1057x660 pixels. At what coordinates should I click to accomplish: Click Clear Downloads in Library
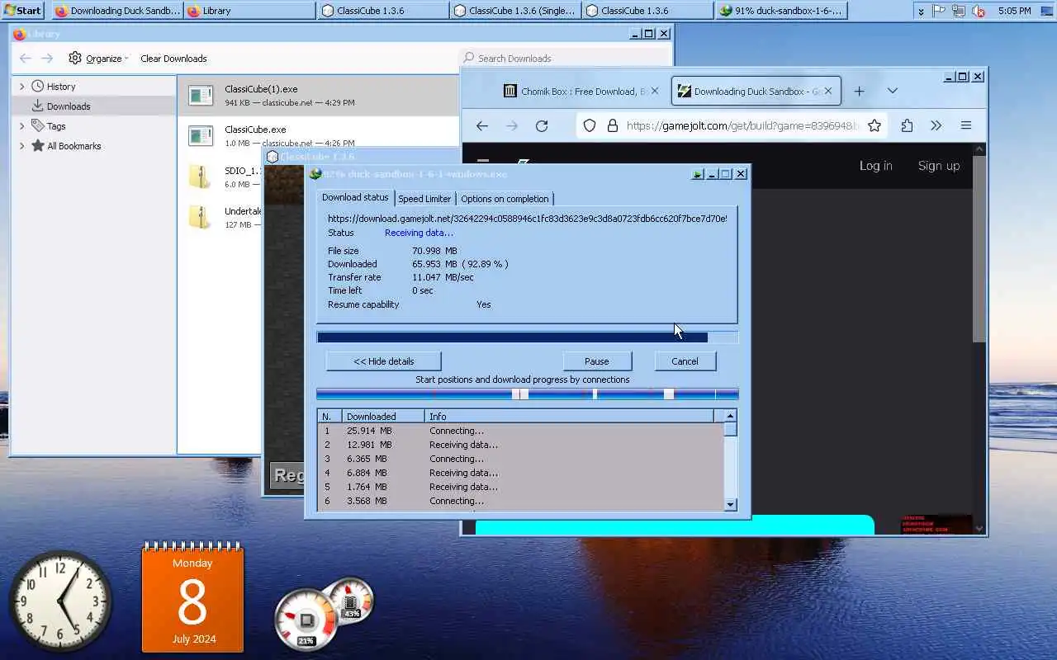pyautogui.click(x=173, y=59)
